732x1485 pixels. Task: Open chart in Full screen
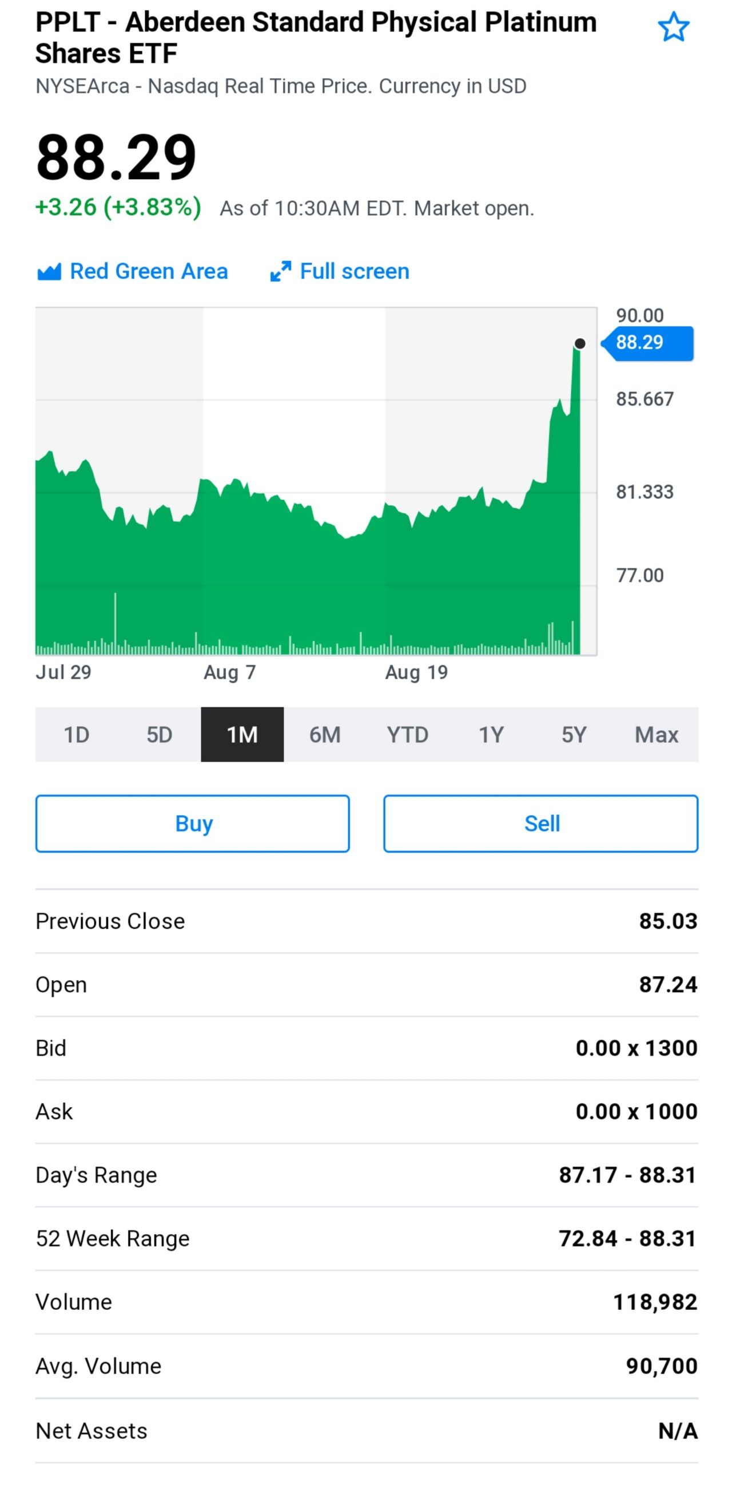[354, 271]
